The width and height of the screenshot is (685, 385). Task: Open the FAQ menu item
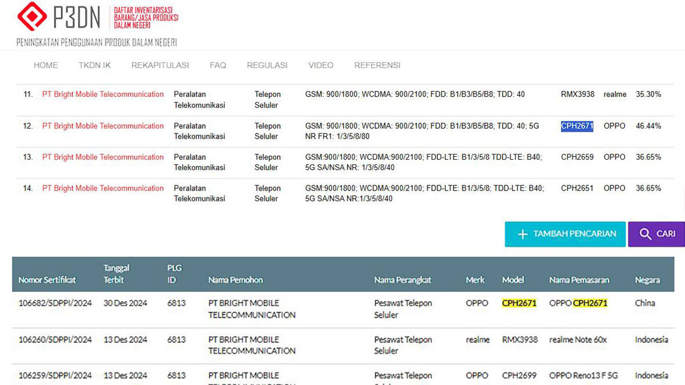pos(218,65)
